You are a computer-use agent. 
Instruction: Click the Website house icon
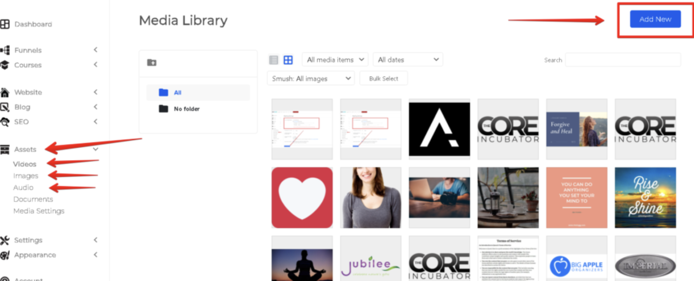pyautogui.click(x=5, y=92)
